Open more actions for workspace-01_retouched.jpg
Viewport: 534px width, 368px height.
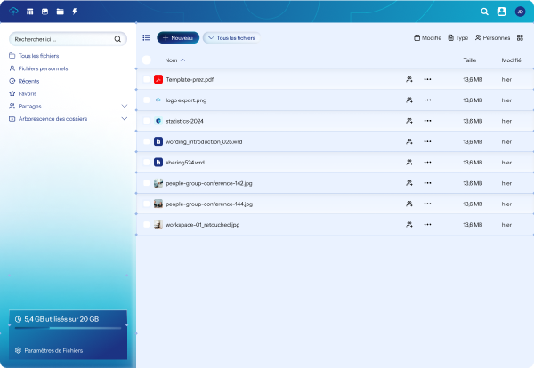[x=427, y=225]
